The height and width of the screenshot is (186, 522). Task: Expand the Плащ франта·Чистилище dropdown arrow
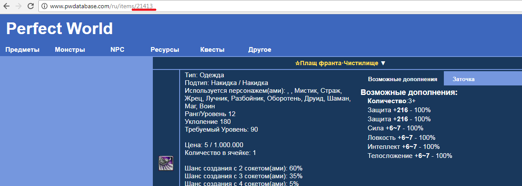click(x=383, y=63)
